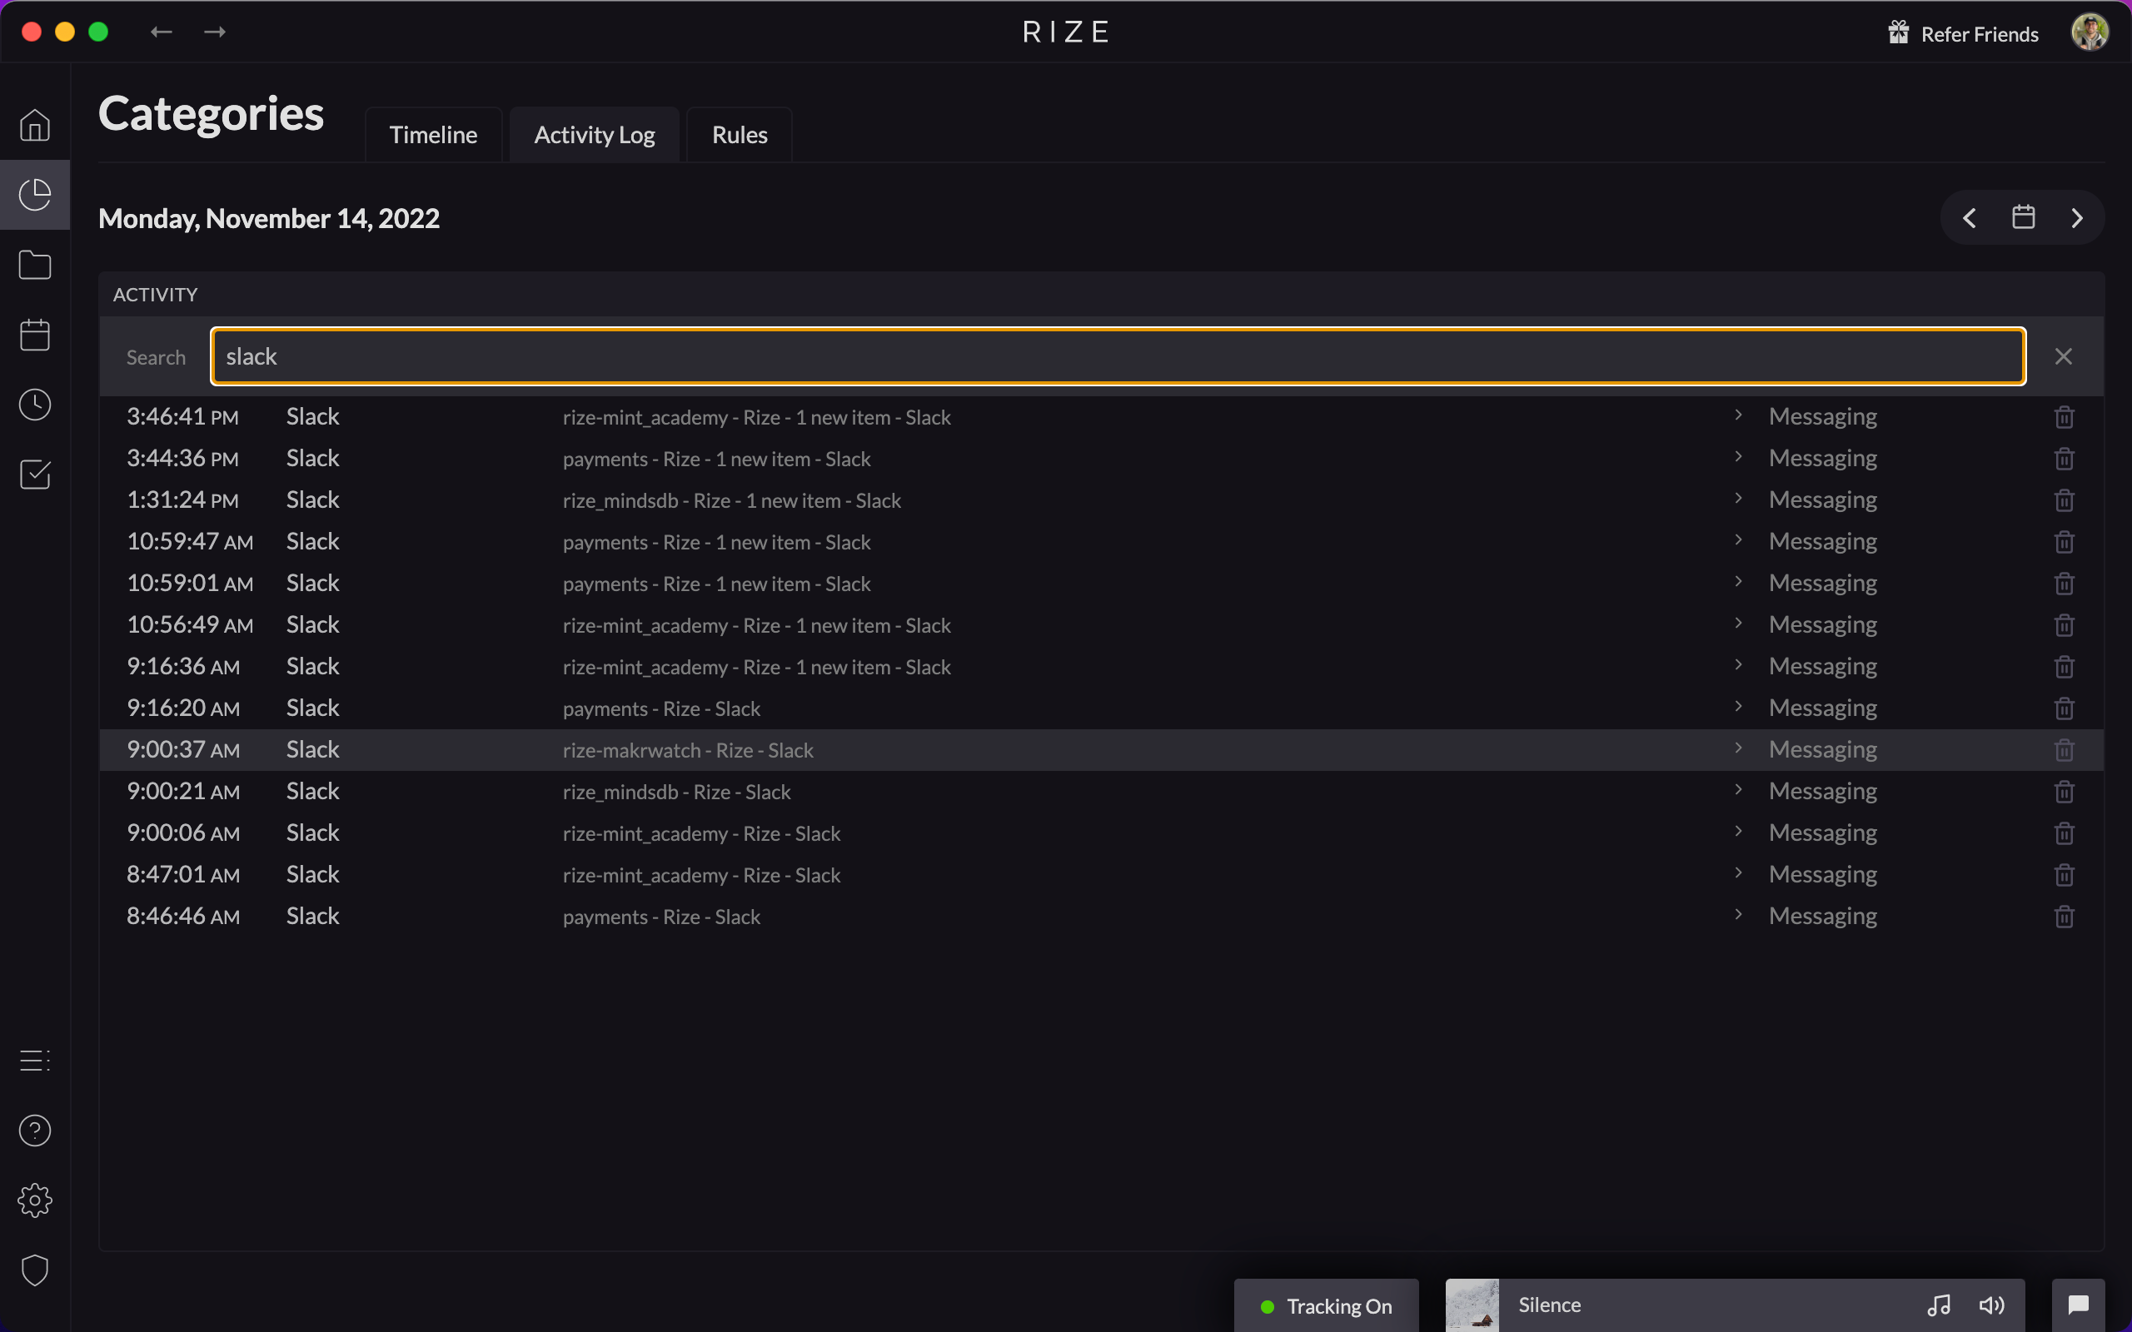Open the Help question mark icon
2132x1332 pixels.
pos(34,1131)
